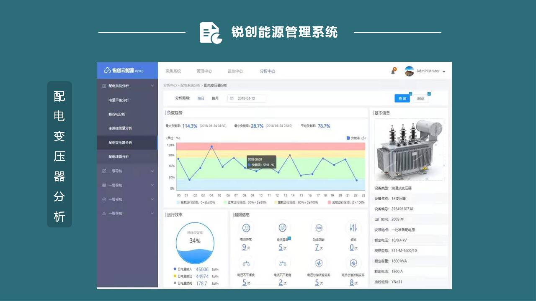Image resolution: width=536 pixels, height=301 pixels.
Task: Click the 锐创云能源 cloud logo icon
Action: (107, 71)
